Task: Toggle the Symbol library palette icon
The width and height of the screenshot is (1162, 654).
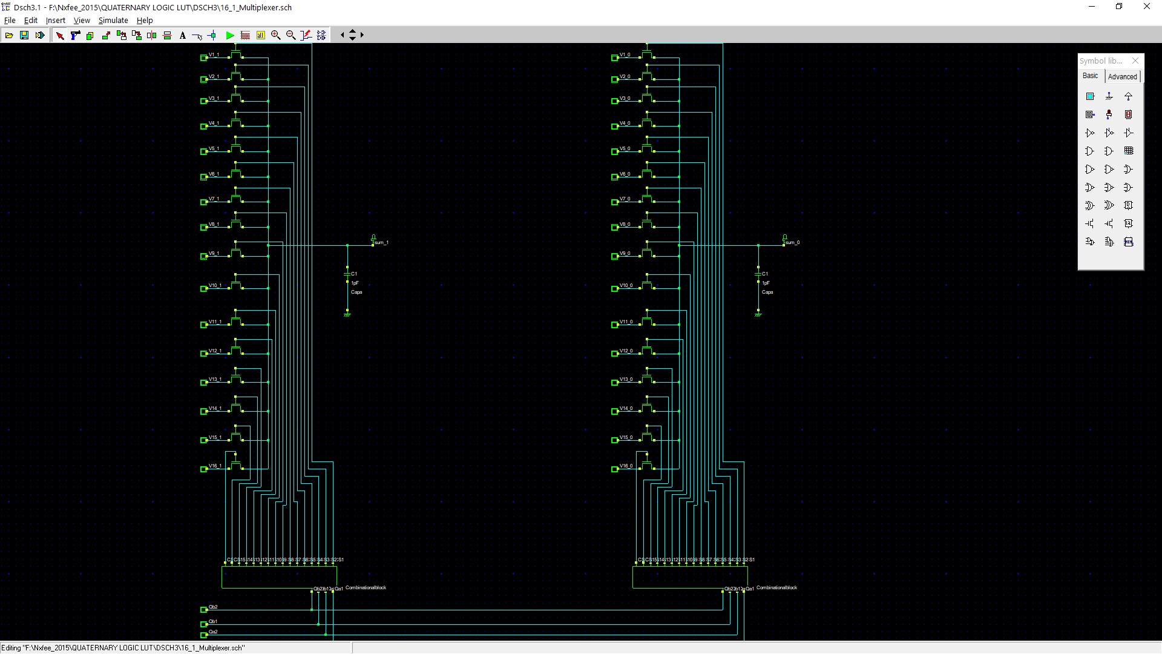Action: coord(321,35)
